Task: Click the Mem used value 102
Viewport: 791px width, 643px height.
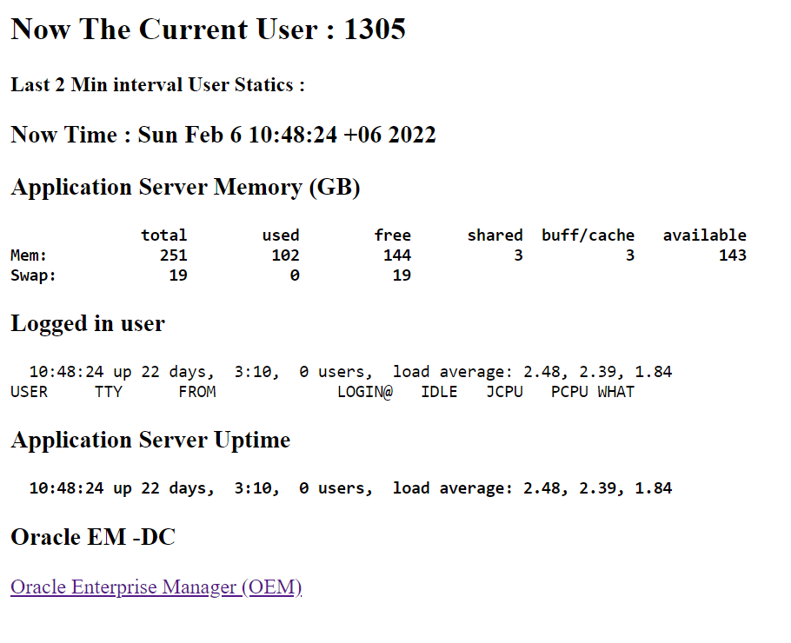Action: 285,255
